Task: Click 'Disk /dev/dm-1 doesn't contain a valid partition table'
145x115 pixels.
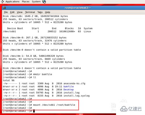Action: tap(42, 68)
